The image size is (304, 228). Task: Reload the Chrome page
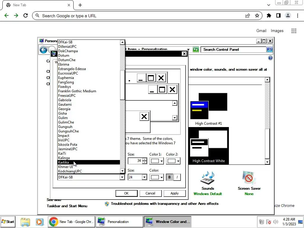26,16
